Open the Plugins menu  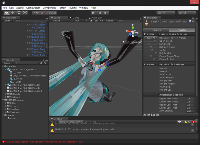(x=73, y=8)
